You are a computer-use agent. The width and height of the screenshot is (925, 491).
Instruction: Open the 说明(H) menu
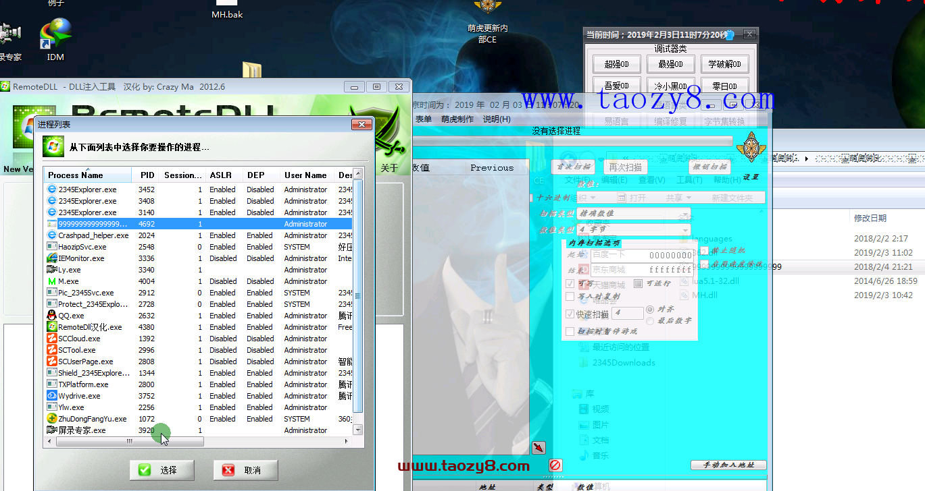[497, 119]
